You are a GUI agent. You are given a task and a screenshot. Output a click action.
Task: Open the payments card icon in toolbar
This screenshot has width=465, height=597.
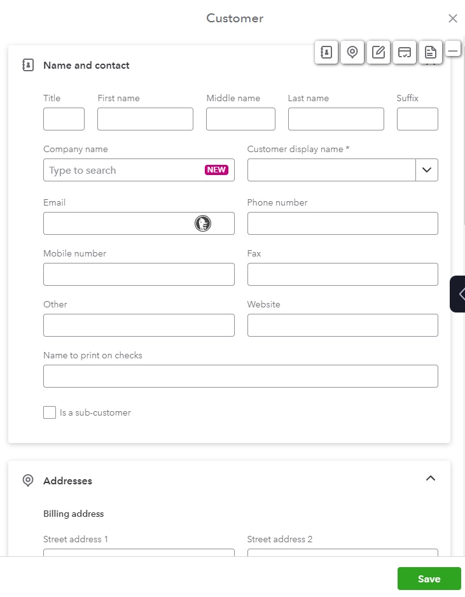click(x=405, y=52)
